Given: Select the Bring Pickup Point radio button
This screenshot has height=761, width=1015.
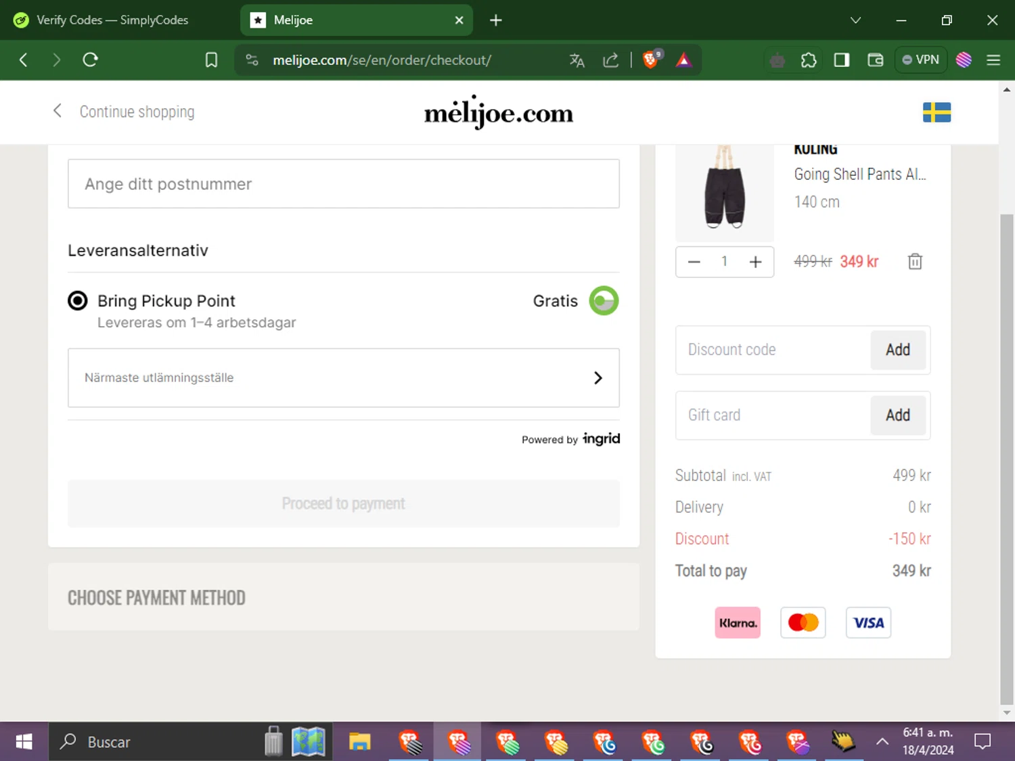Looking at the screenshot, I should click(78, 300).
